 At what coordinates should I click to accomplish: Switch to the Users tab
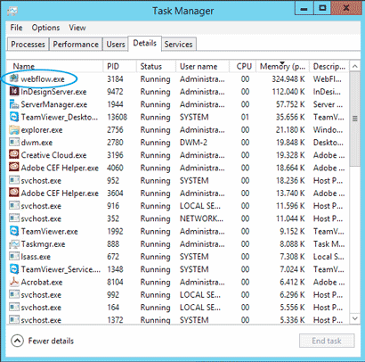pyautogui.click(x=116, y=45)
